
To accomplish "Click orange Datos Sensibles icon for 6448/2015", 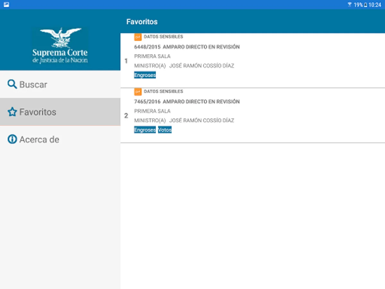I will coord(138,37).
